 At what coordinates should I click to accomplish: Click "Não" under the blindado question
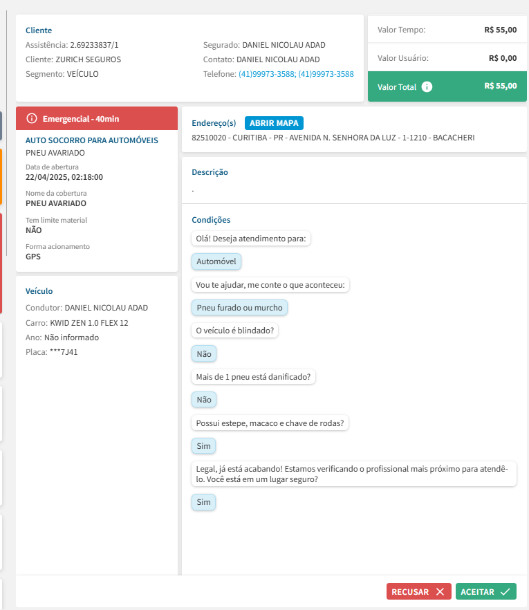[203, 354]
